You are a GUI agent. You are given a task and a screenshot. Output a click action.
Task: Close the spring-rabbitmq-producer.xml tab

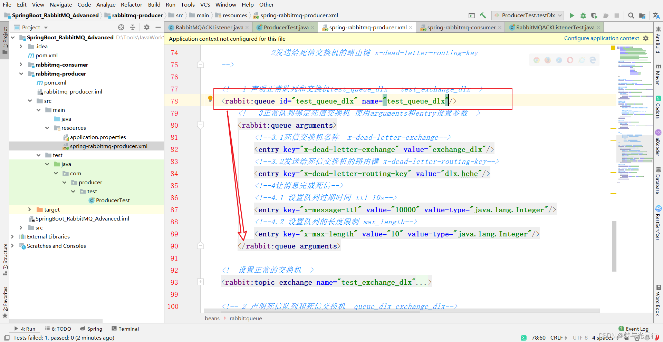(411, 28)
